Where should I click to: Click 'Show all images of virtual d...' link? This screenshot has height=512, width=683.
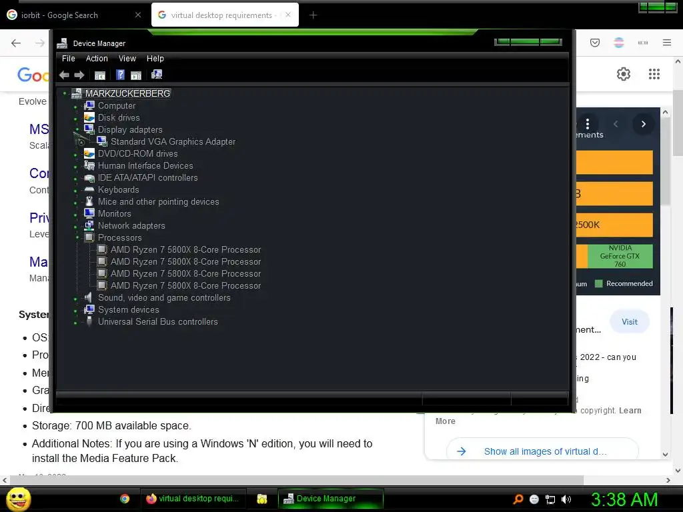pos(543,451)
